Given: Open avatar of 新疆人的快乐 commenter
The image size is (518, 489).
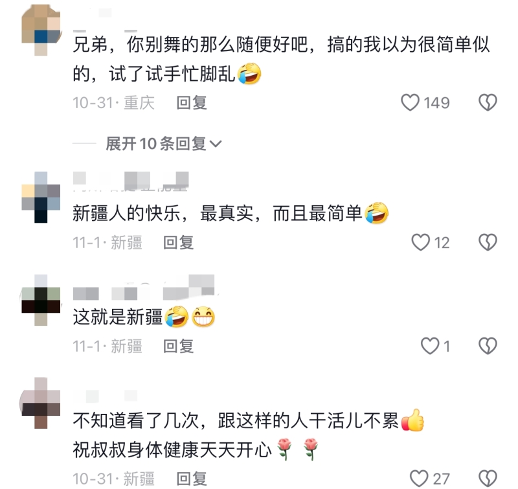Looking at the screenshot, I should pos(41,198).
